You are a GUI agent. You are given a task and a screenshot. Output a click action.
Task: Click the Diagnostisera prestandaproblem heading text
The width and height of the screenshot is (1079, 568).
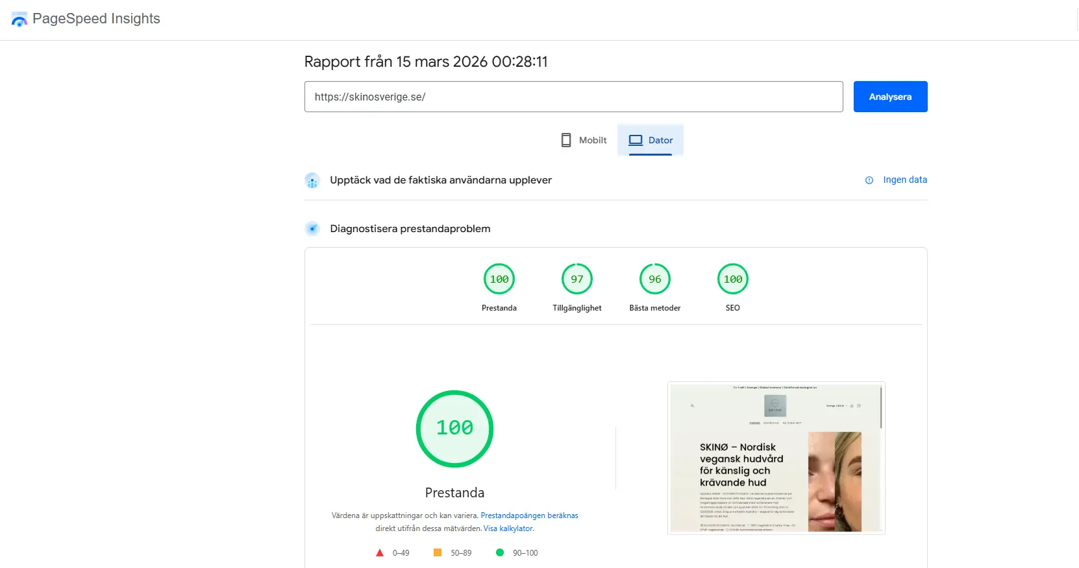pyautogui.click(x=410, y=229)
